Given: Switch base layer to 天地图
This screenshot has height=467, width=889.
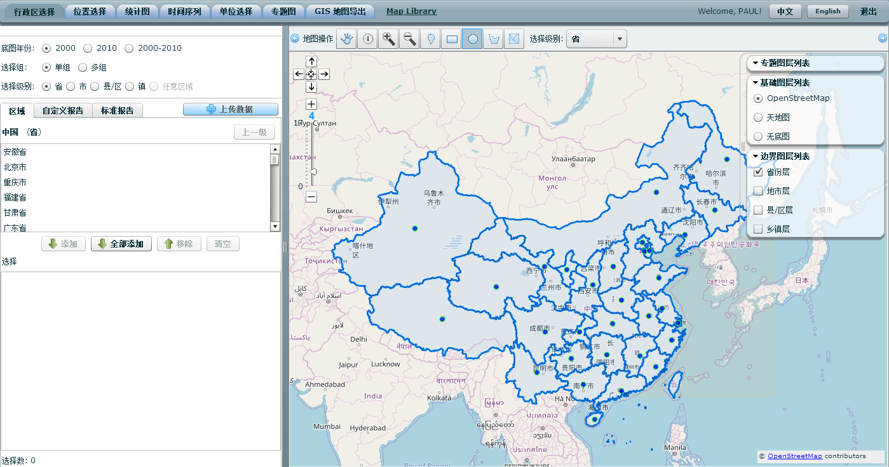Looking at the screenshot, I should 758,117.
